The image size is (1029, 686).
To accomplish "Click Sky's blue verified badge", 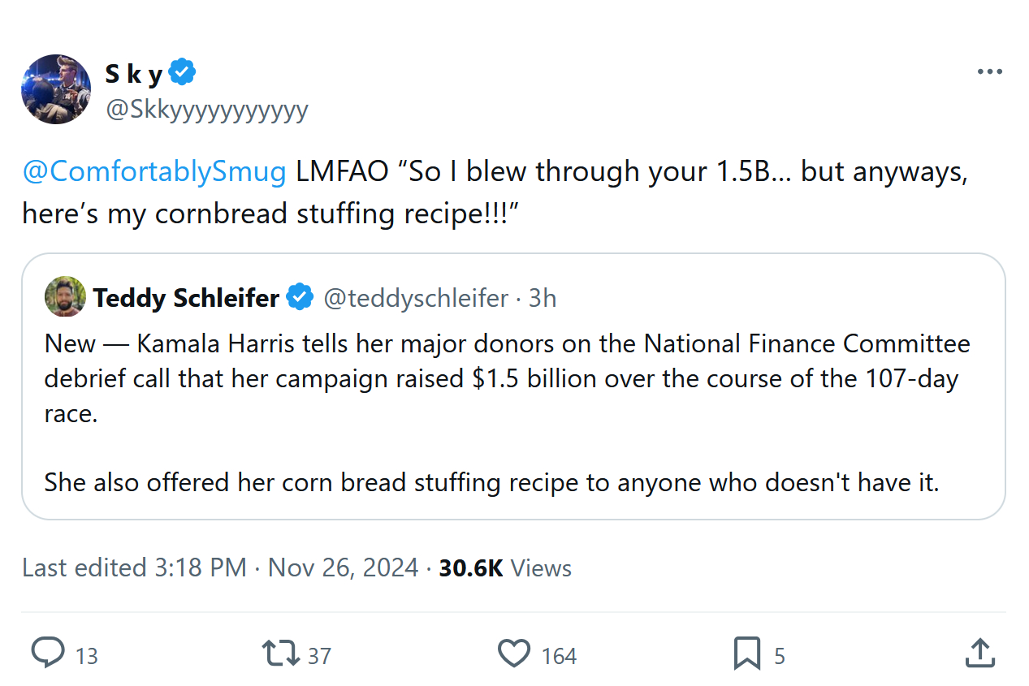I will (182, 73).
